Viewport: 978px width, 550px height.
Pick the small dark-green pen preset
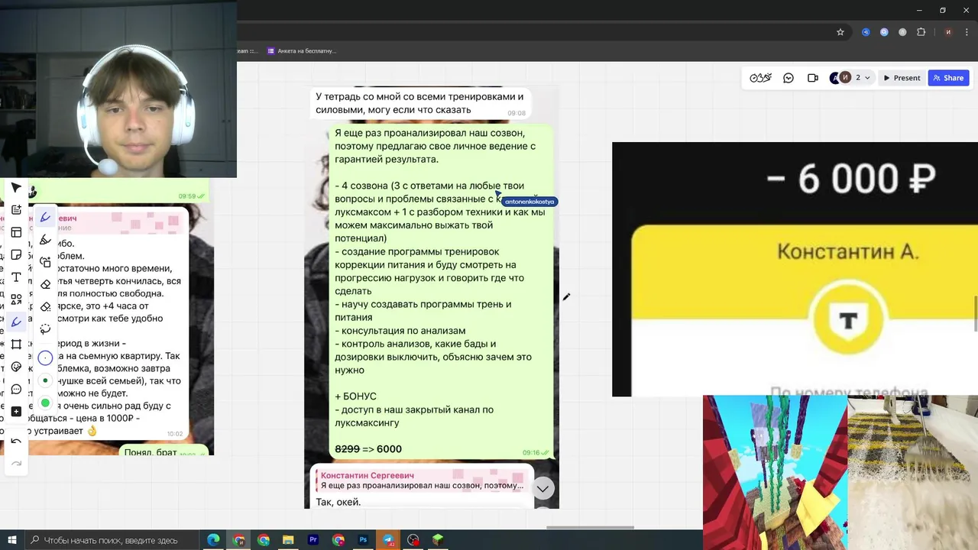pos(45,380)
